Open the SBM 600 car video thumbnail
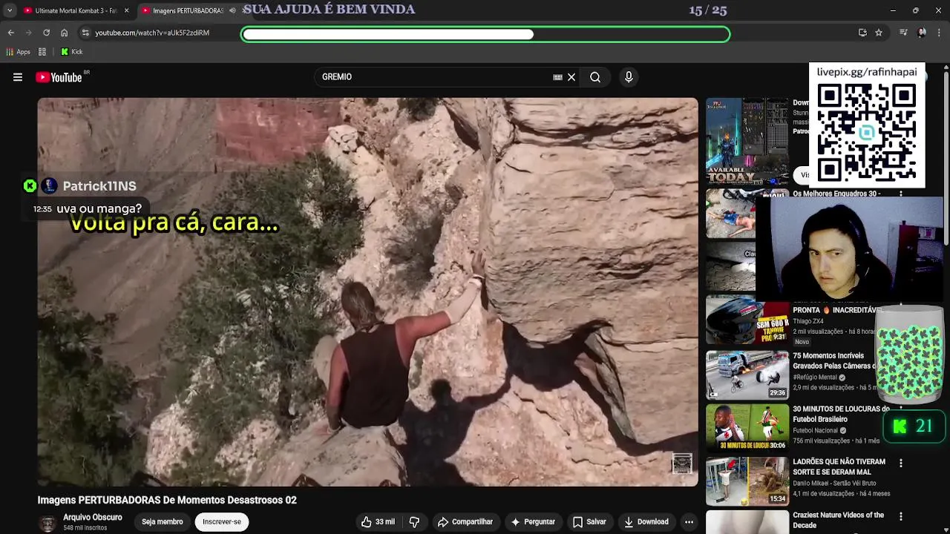 747,321
